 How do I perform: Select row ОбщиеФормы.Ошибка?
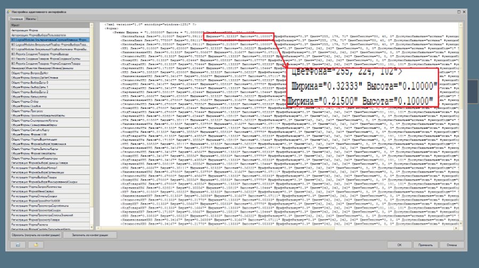click(50, 106)
